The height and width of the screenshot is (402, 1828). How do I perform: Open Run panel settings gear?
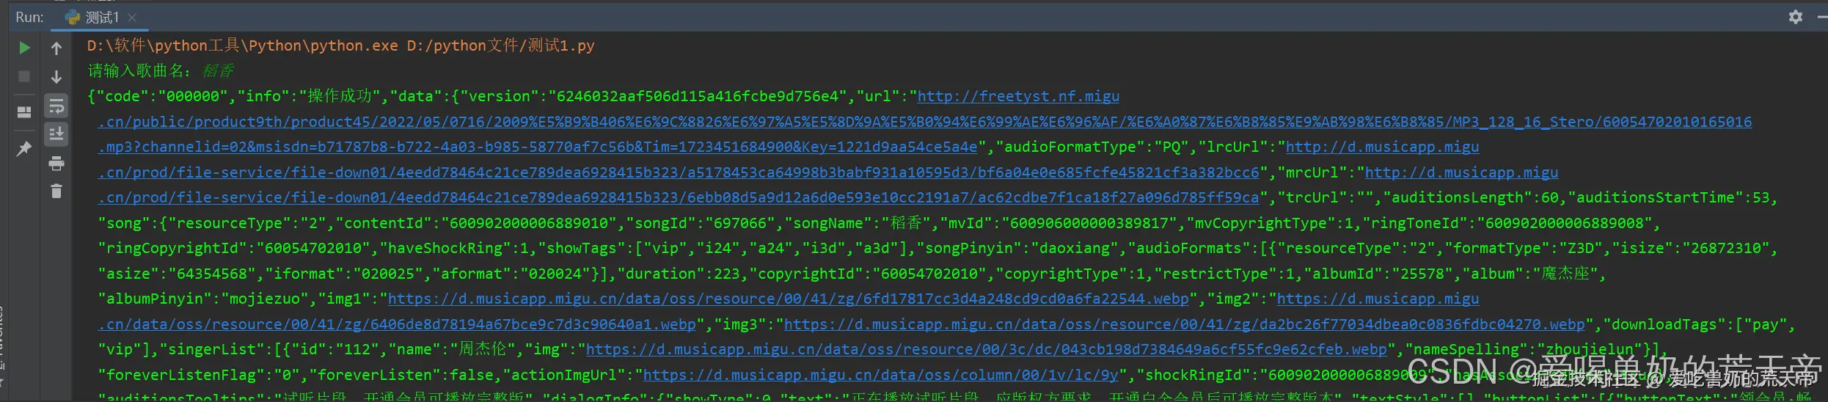1795,16
